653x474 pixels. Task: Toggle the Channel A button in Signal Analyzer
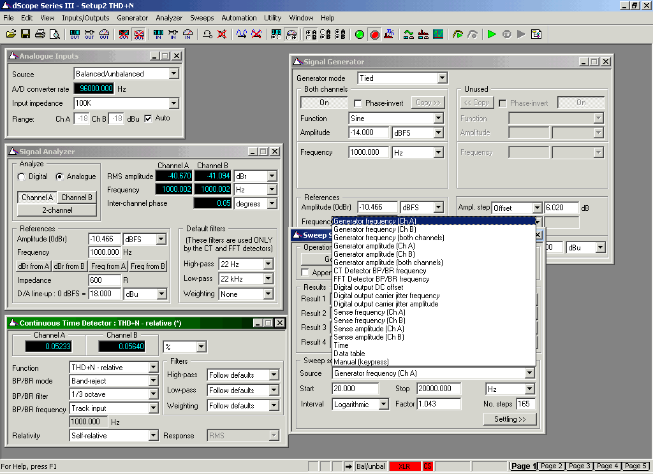(x=37, y=197)
